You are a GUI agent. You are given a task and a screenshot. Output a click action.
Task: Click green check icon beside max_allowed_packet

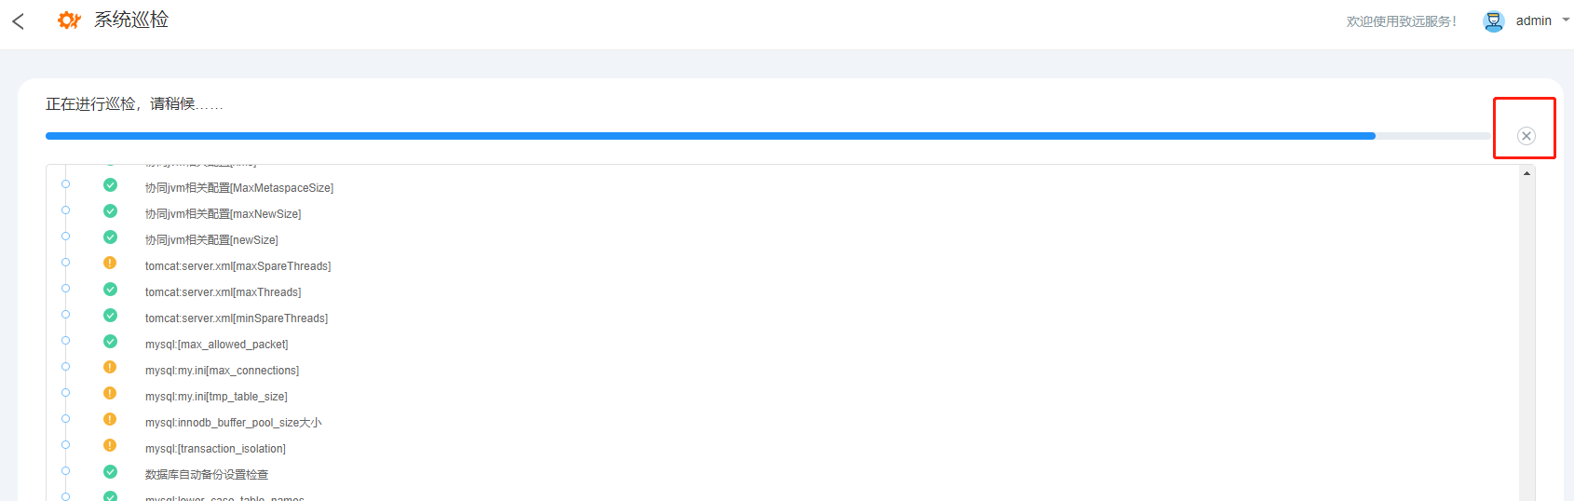click(110, 342)
